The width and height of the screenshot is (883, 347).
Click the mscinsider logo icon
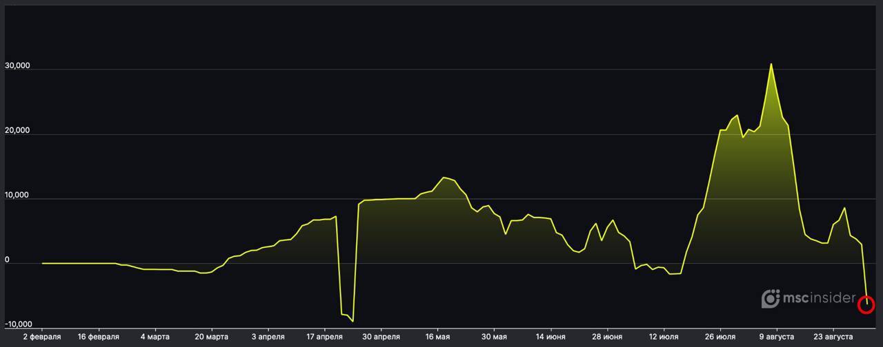(770, 298)
